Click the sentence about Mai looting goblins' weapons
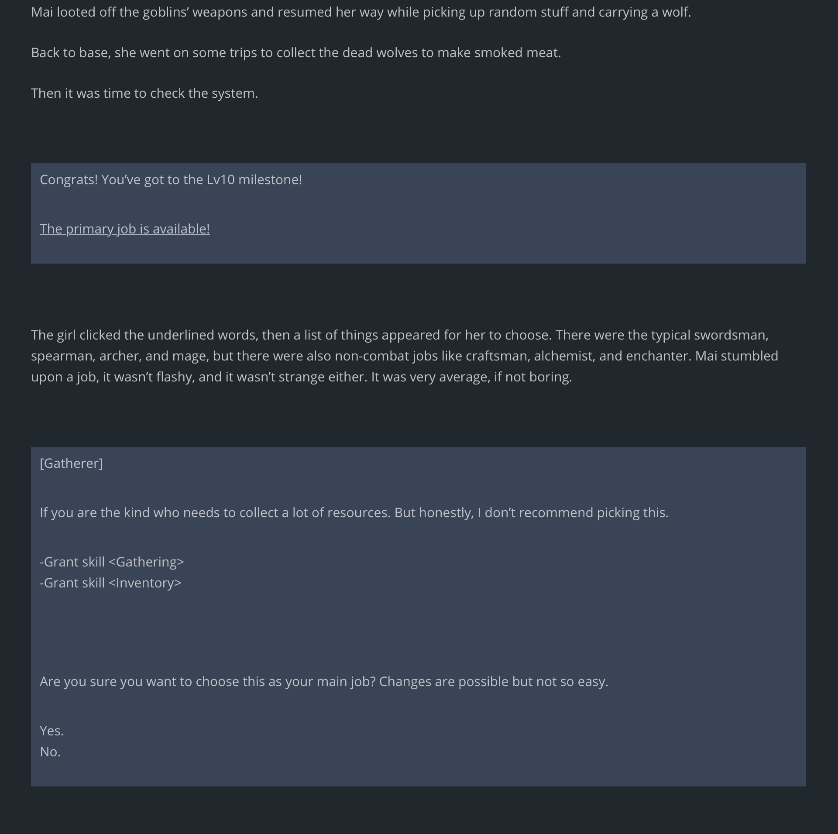The width and height of the screenshot is (838, 834). click(361, 12)
